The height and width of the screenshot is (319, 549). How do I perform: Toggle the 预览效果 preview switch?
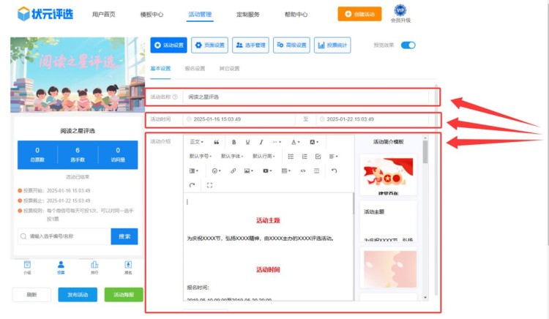click(x=408, y=45)
